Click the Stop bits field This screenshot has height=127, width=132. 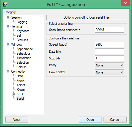click(109, 58)
